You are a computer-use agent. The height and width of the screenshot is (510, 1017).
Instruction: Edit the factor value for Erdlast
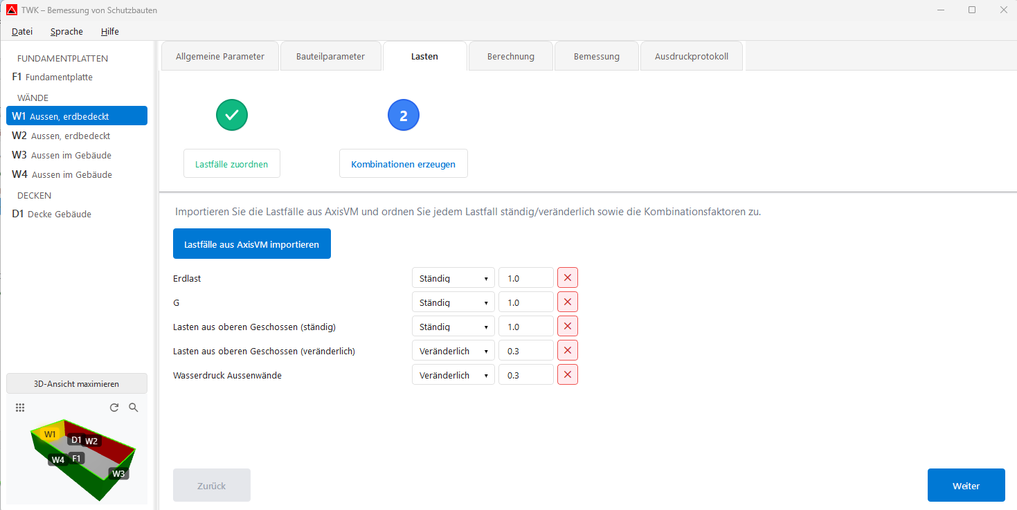(x=525, y=277)
